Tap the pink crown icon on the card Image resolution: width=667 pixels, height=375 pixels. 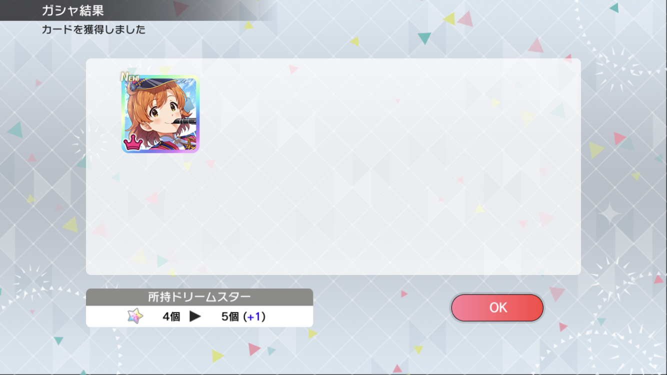(x=133, y=143)
